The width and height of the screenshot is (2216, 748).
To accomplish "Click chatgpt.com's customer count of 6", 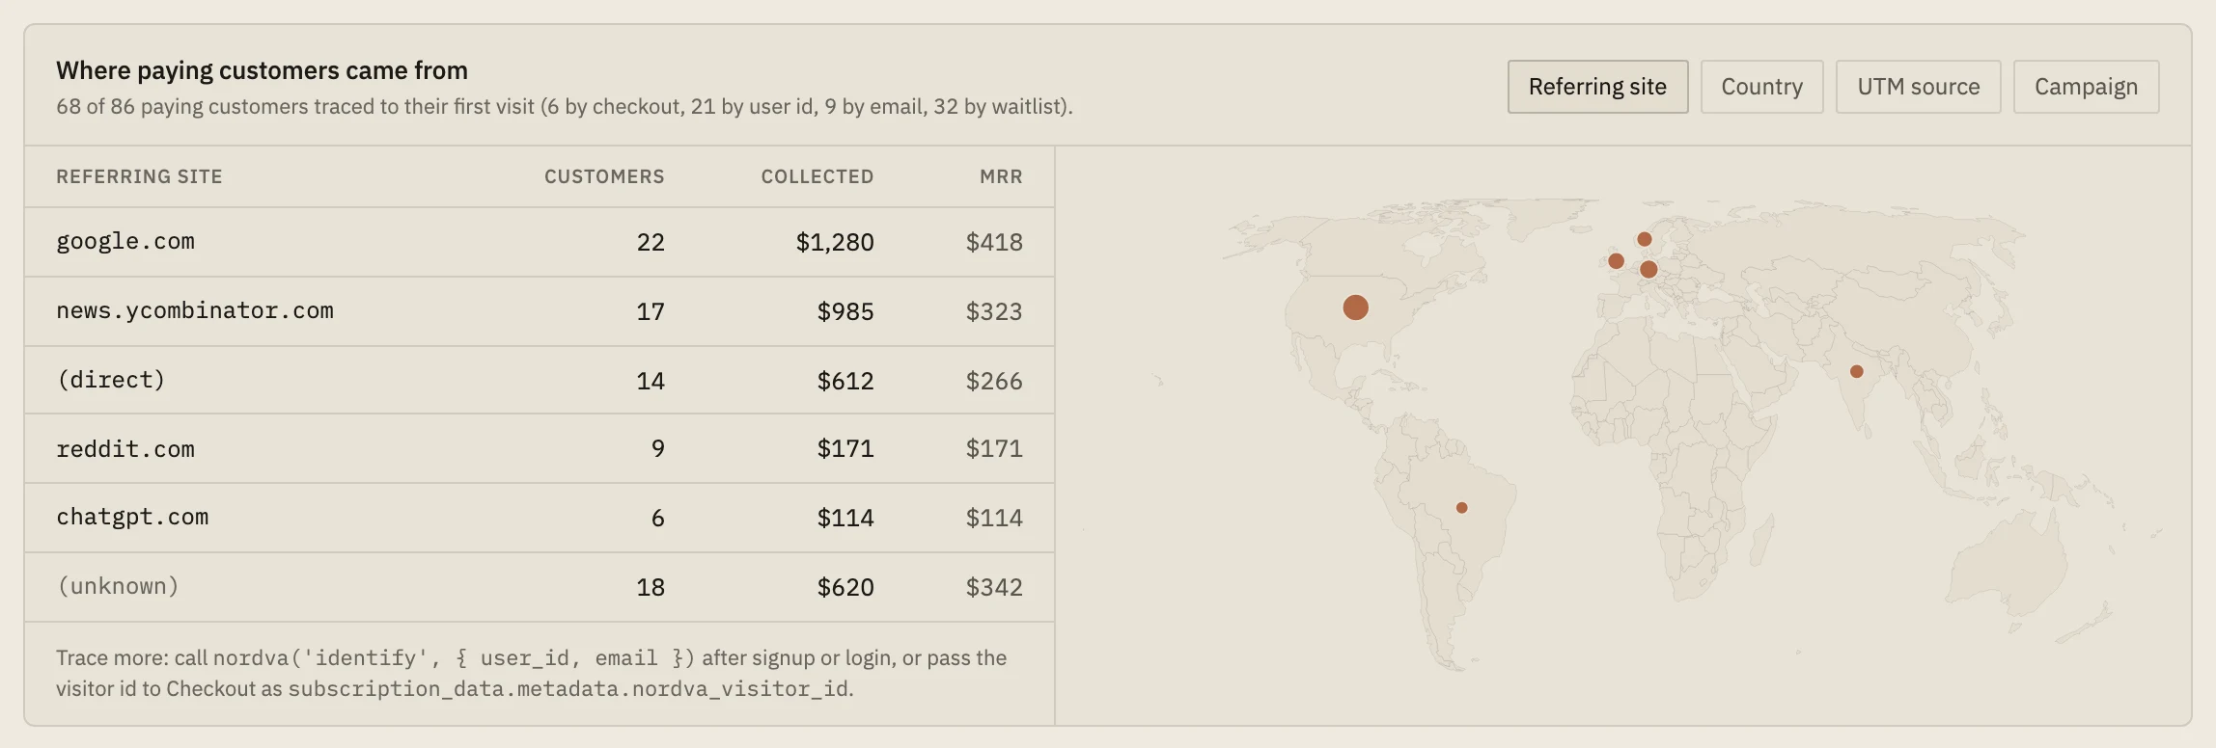I will click(x=658, y=518).
